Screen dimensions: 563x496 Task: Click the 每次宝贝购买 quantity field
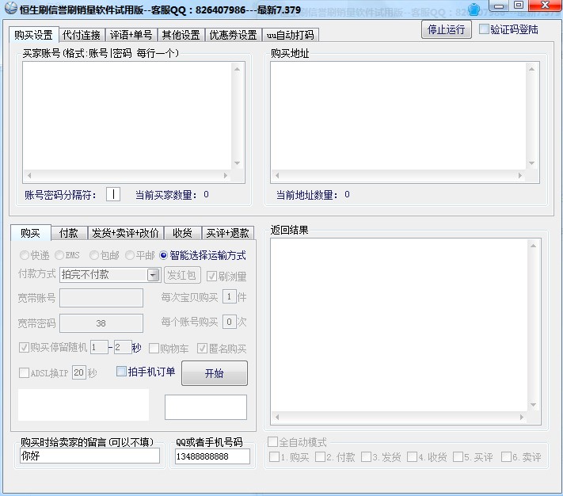click(229, 297)
